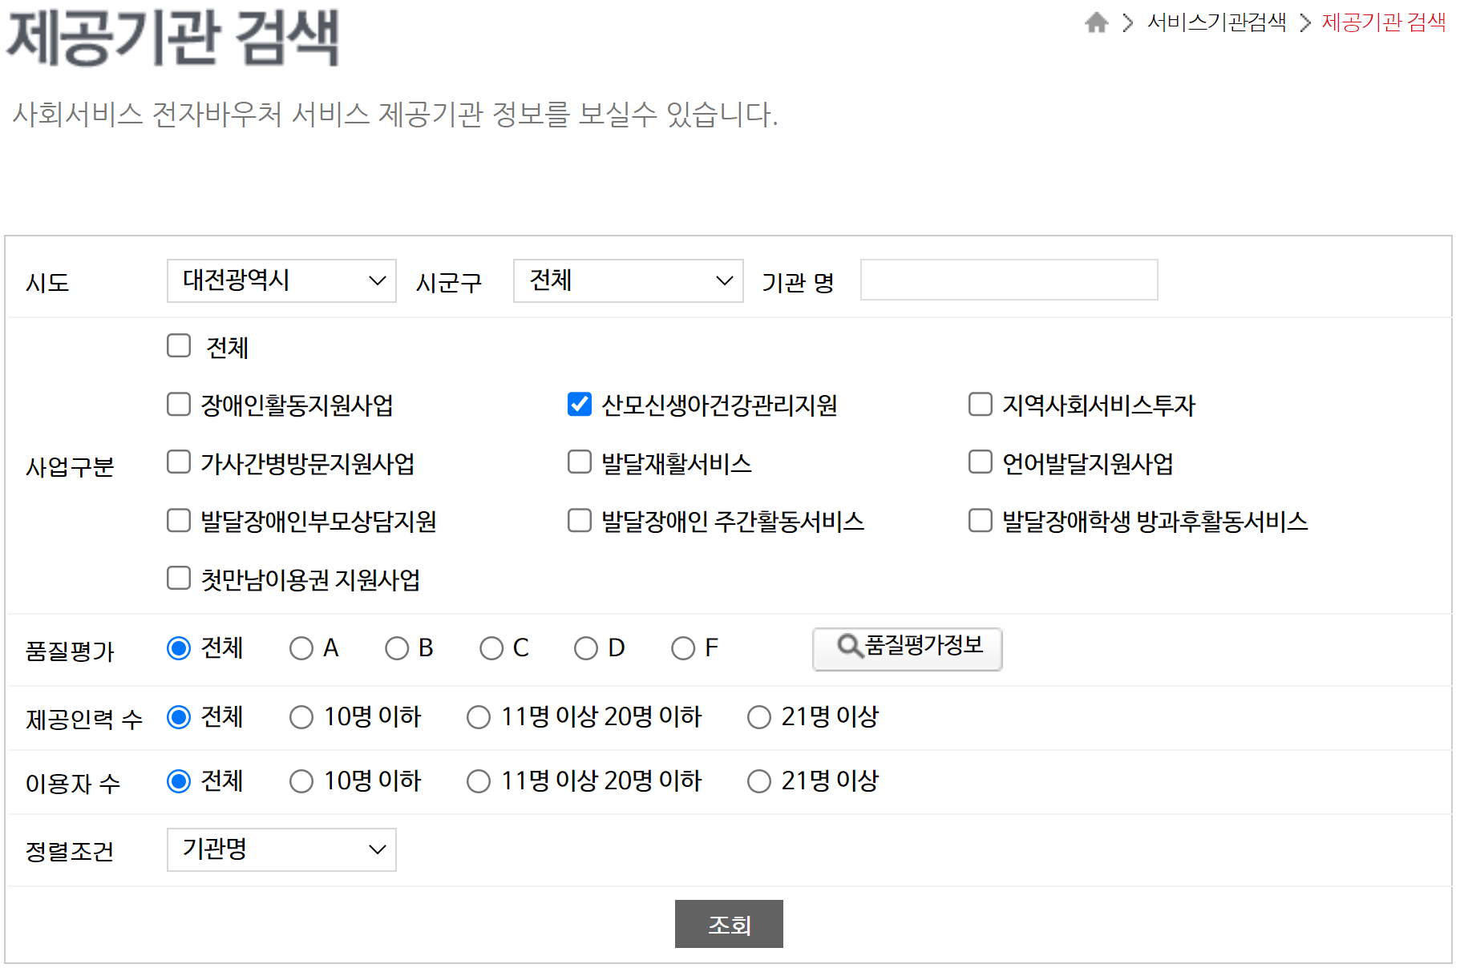
Task: Select 21명 이상 for 이용자 수
Action: (x=759, y=780)
